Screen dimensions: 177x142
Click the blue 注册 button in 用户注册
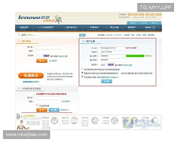pos(107,81)
